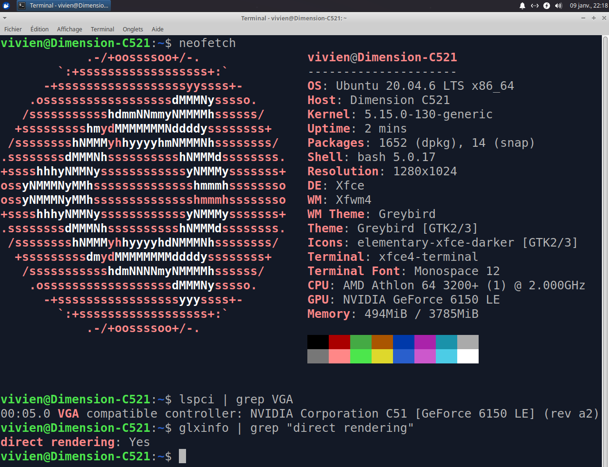Screen dimensions: 609x467
Task: Click the 'direct rendering: Yes' output
Action: click(75, 442)
